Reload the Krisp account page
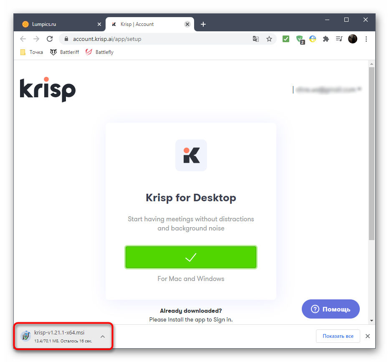 (50, 39)
